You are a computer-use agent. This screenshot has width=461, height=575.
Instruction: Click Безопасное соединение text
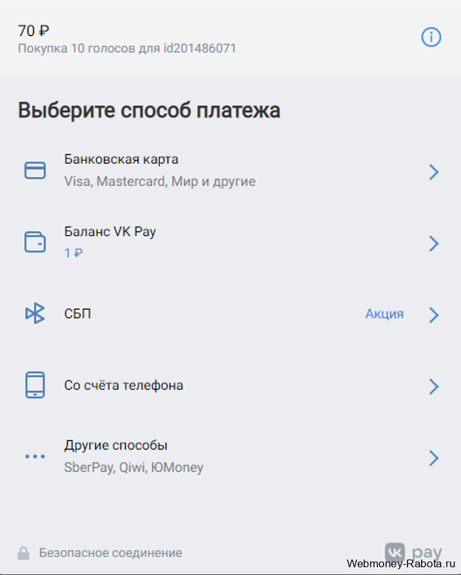click(x=110, y=553)
